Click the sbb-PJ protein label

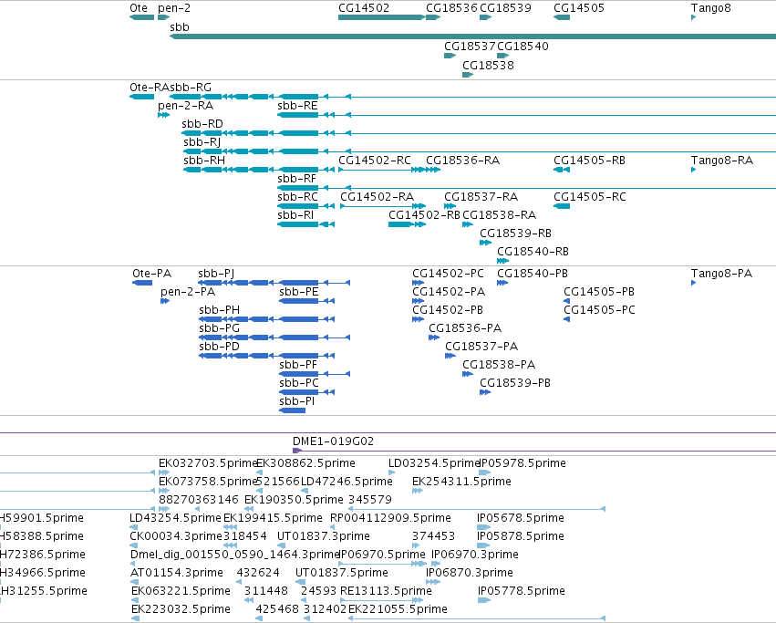tap(216, 274)
